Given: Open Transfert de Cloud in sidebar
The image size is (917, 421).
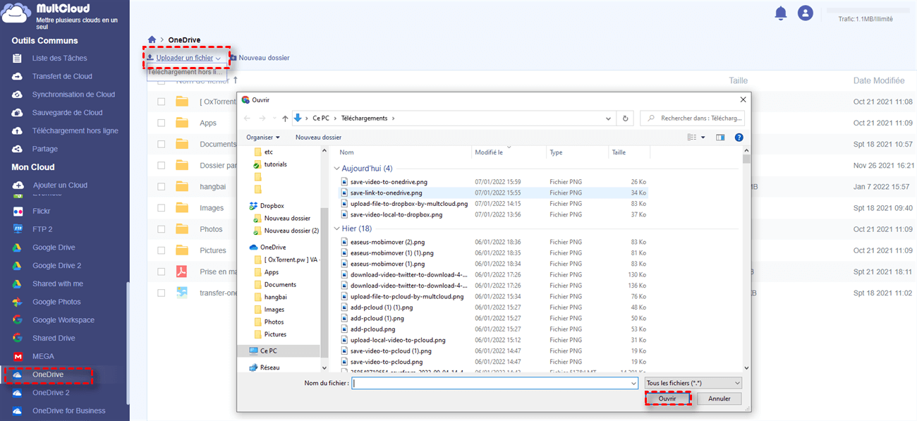Looking at the screenshot, I should click(x=62, y=76).
